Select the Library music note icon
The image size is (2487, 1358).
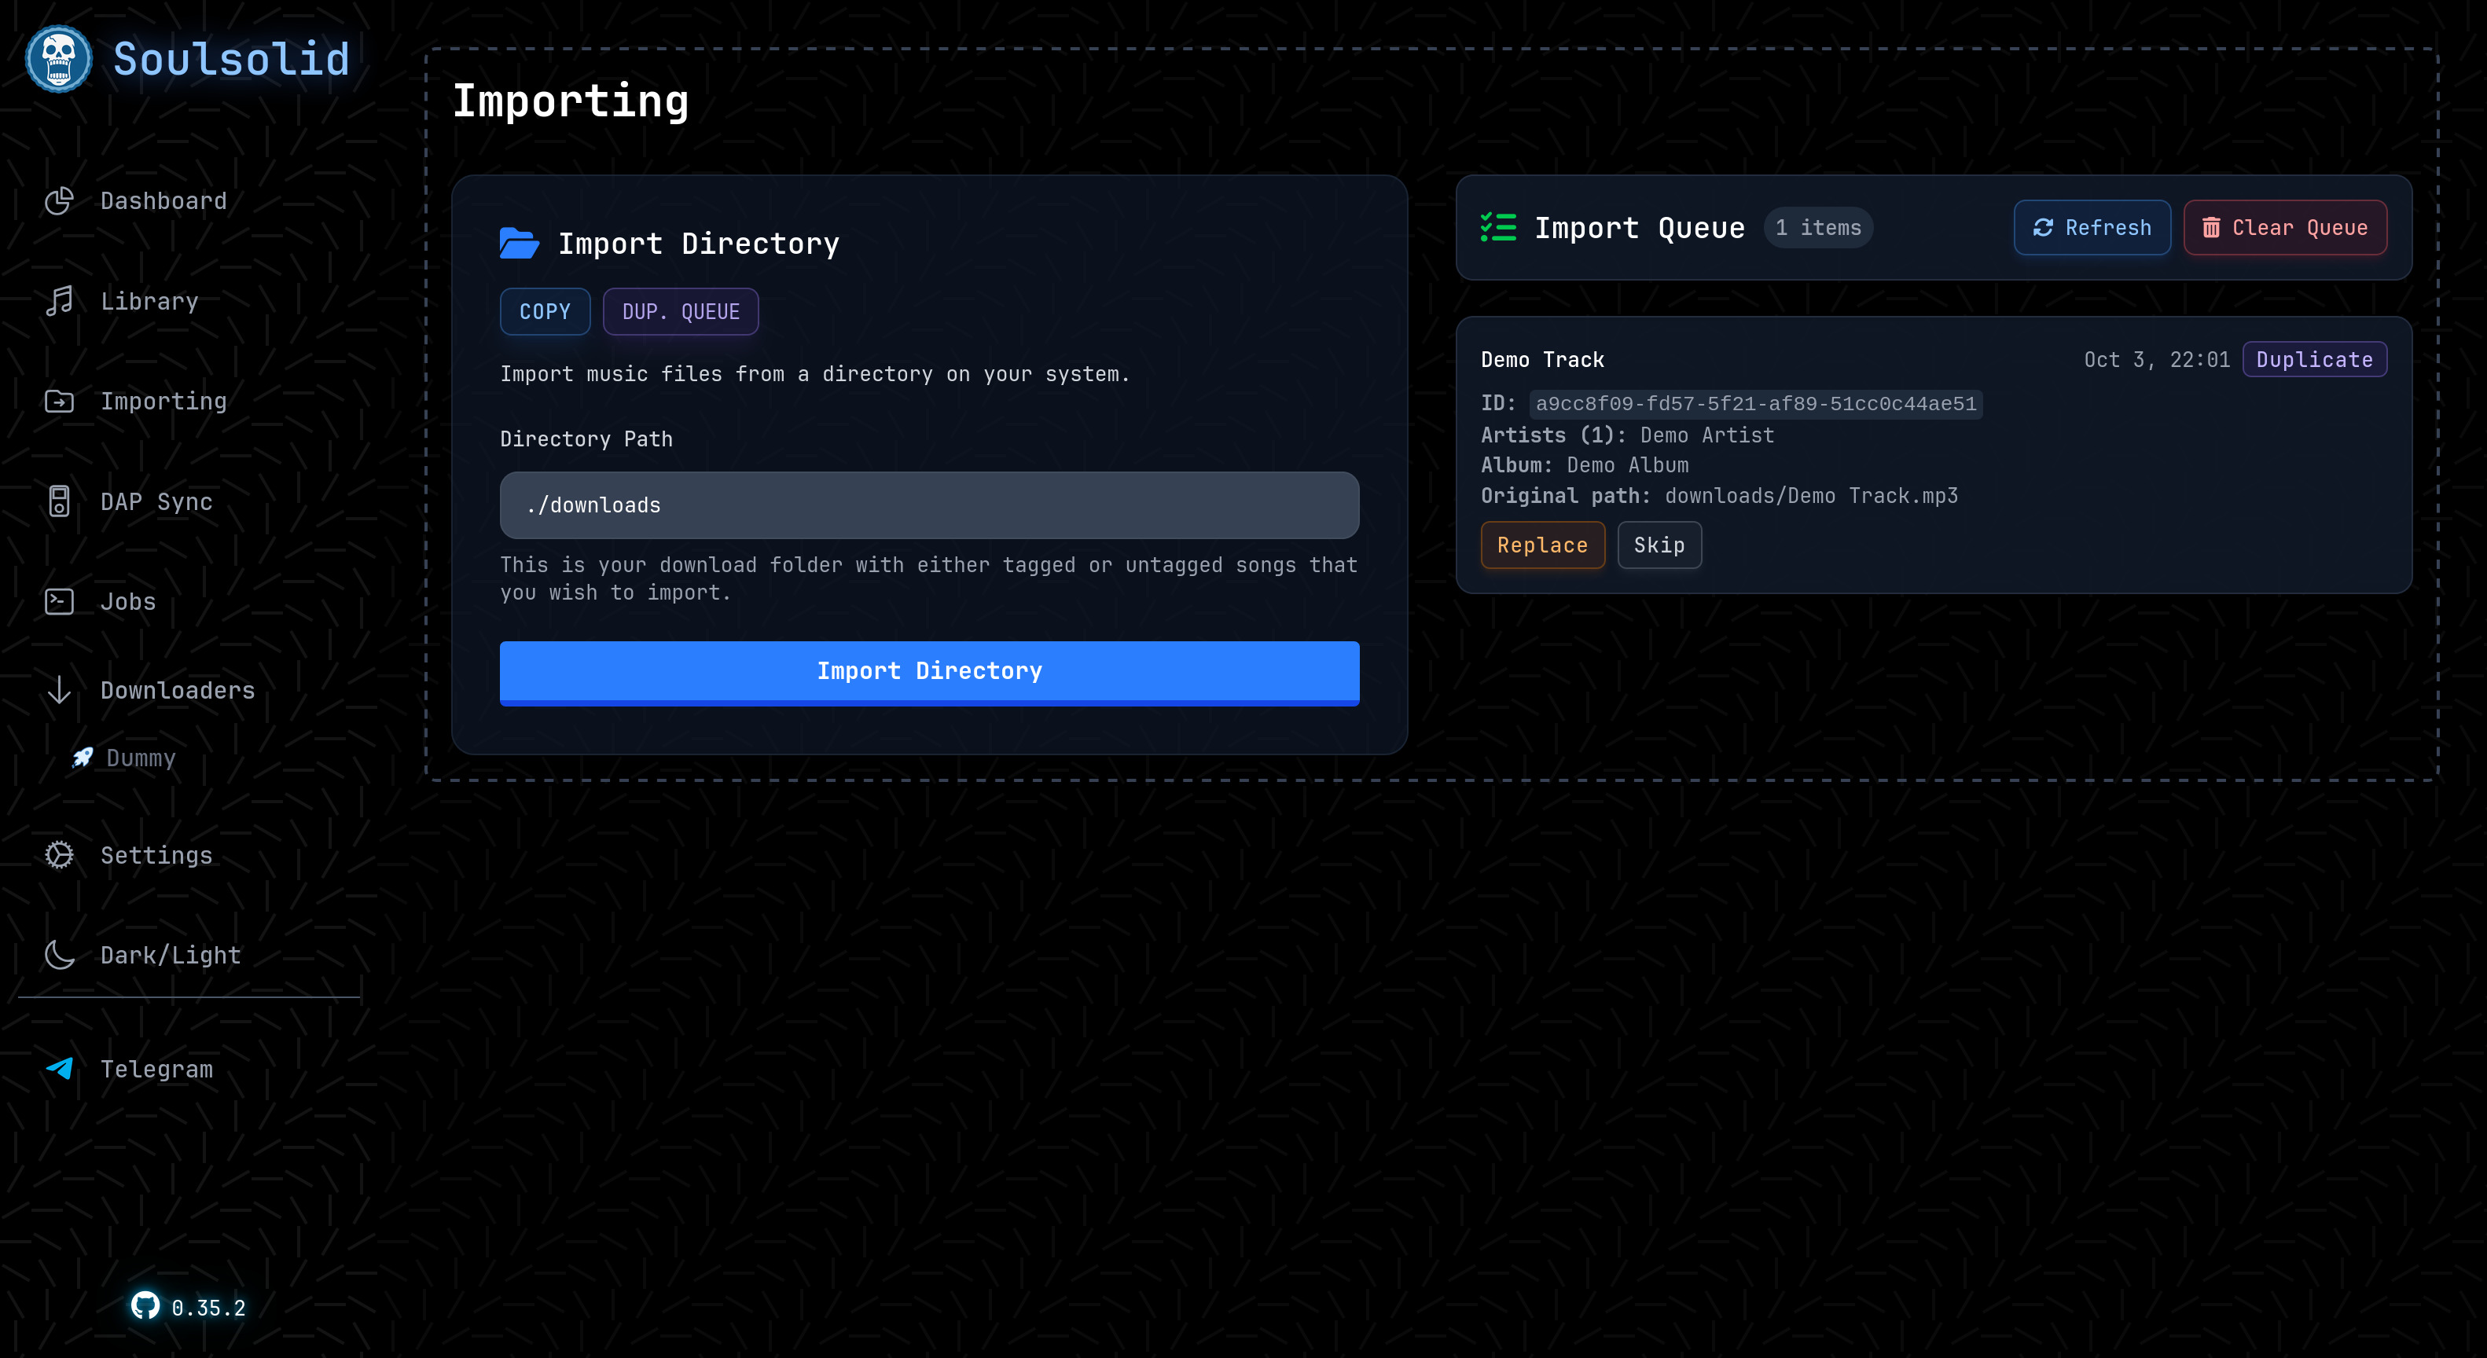click(59, 300)
